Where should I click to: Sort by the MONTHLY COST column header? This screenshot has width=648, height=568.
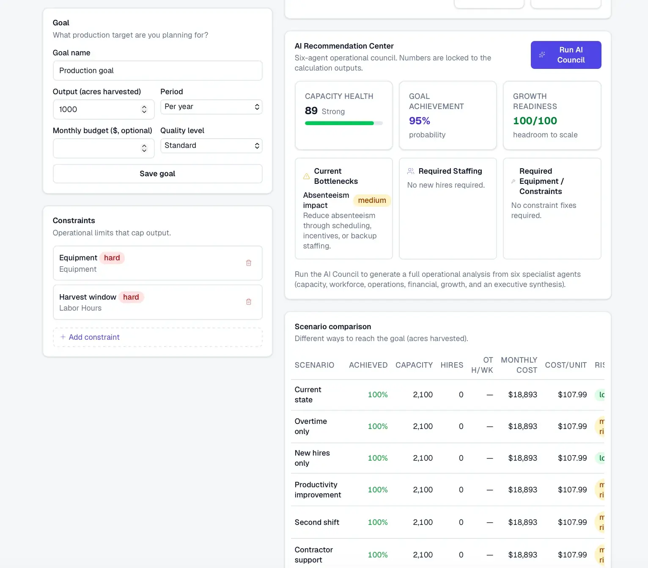[x=519, y=365]
